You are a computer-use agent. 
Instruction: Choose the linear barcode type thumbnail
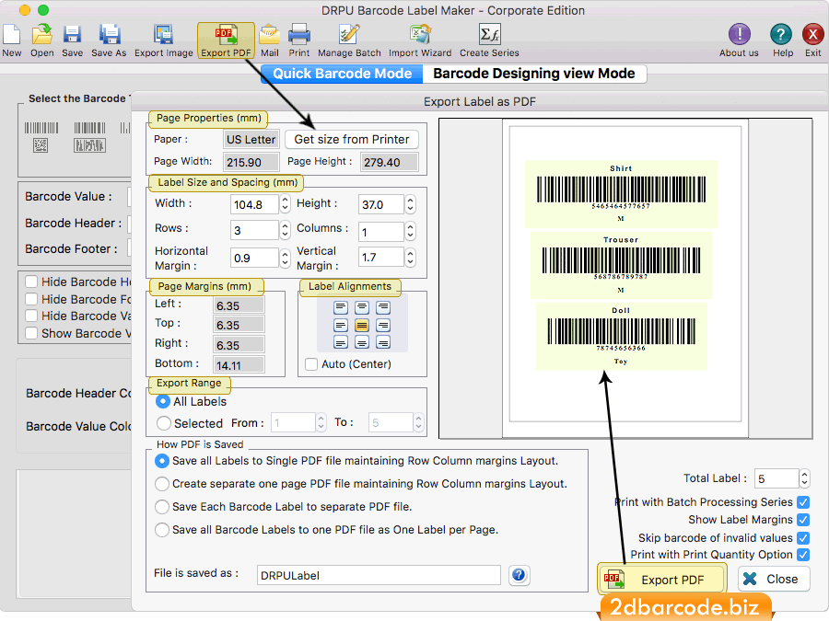[x=41, y=128]
